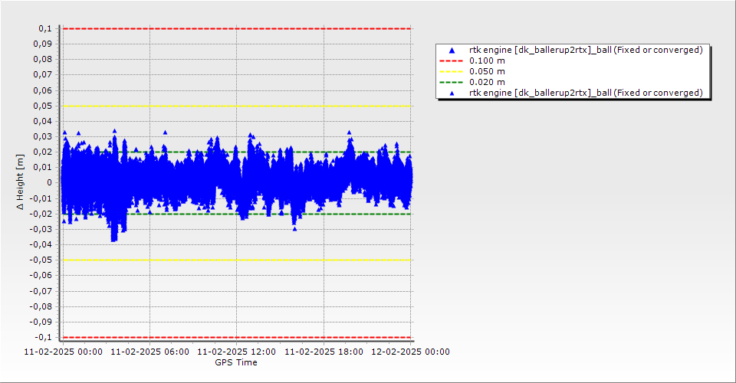Click the positive 0,01 height tick label
The image size is (736, 383).
pos(43,167)
